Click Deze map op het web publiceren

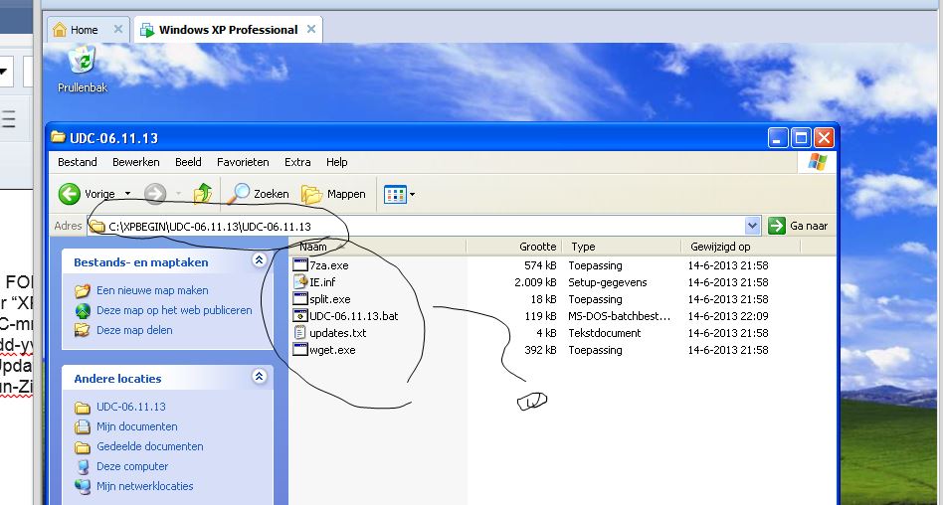(174, 310)
